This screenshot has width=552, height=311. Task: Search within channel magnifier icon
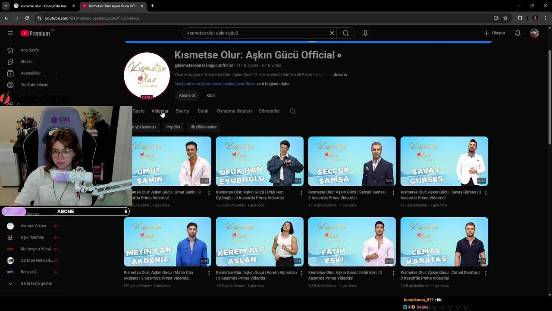point(292,111)
